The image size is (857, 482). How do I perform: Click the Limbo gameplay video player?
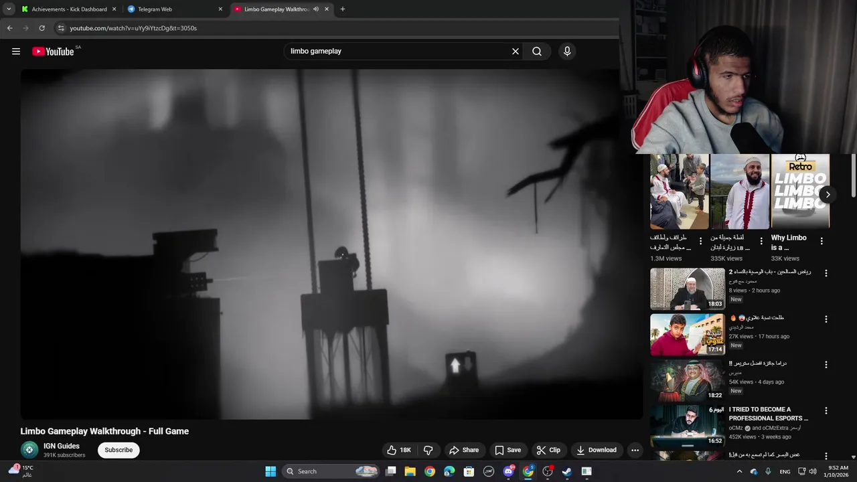coord(331,244)
